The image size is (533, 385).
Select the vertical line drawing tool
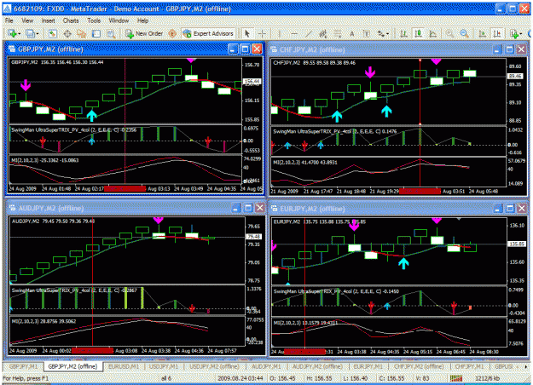click(x=280, y=33)
